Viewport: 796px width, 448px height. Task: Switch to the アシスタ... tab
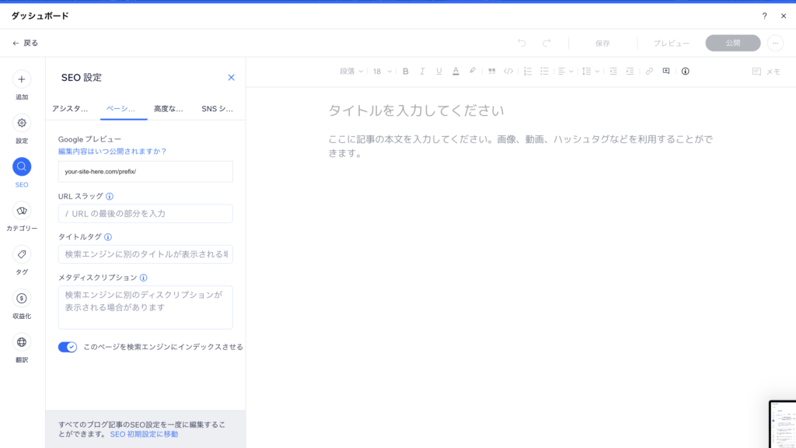click(70, 109)
